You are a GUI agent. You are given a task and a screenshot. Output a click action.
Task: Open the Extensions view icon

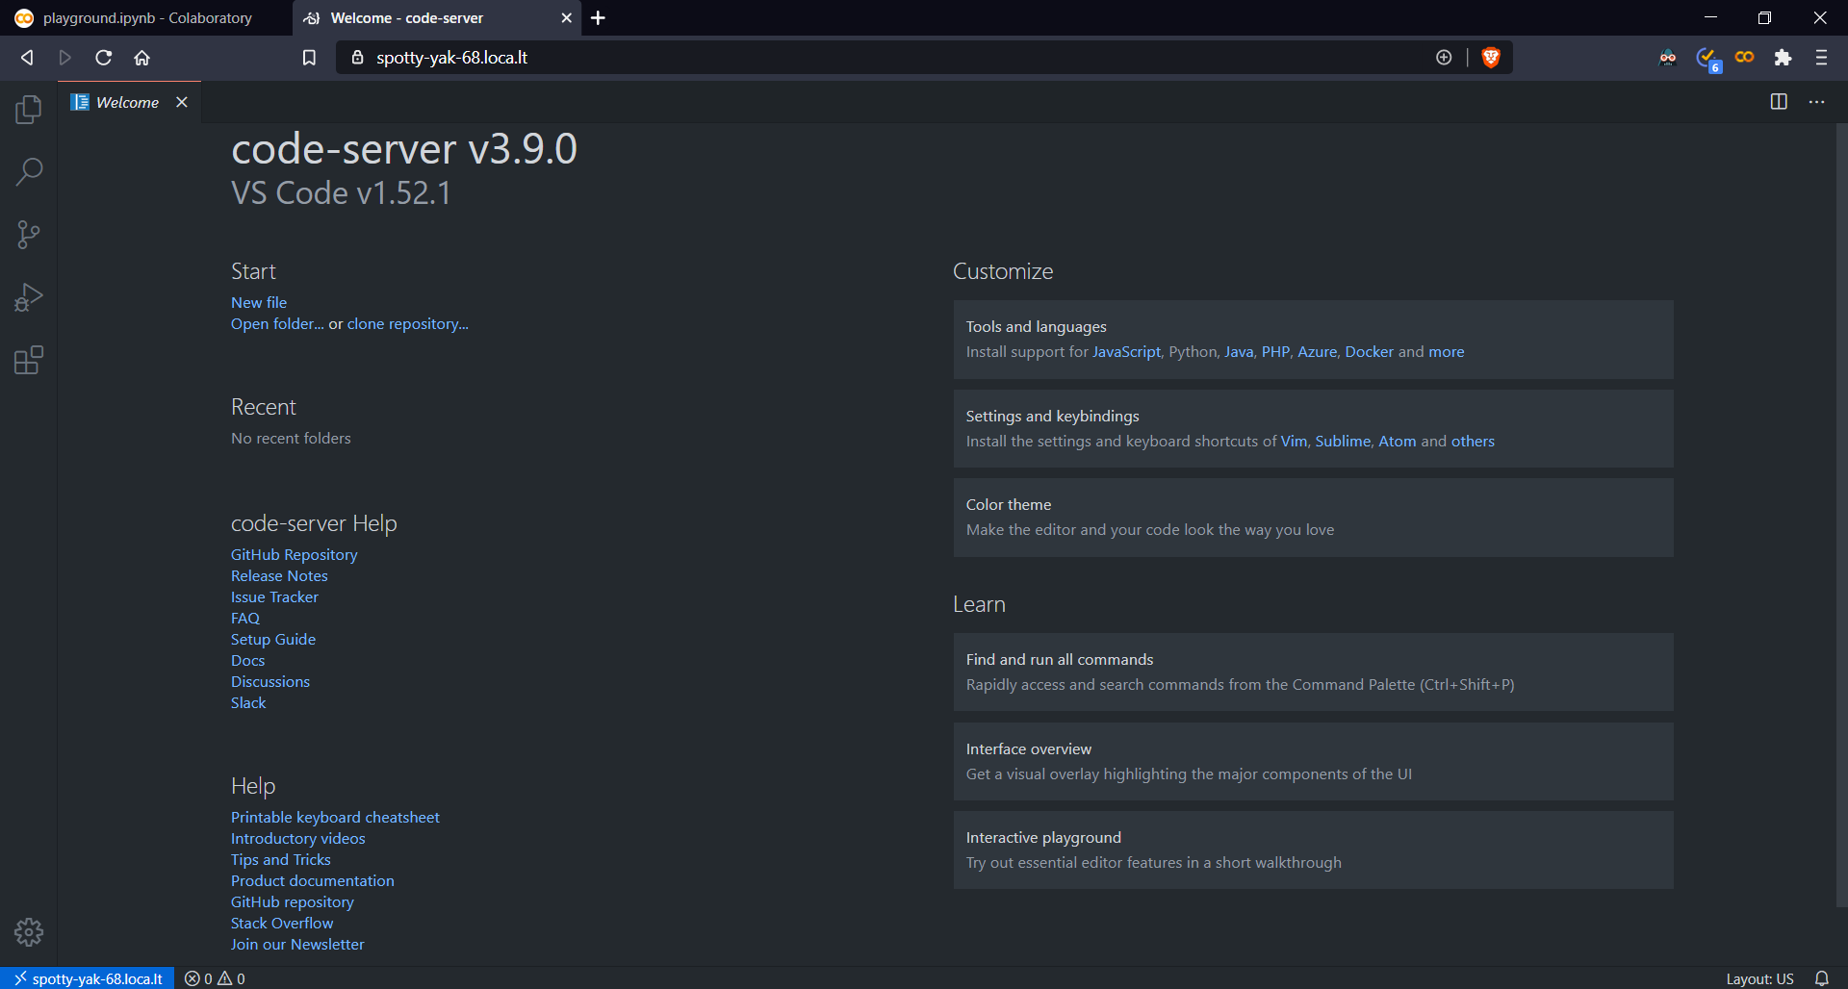29,360
